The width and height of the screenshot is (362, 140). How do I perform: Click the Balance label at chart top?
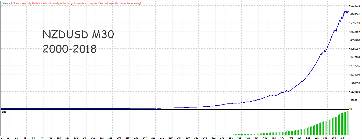point(6,3)
